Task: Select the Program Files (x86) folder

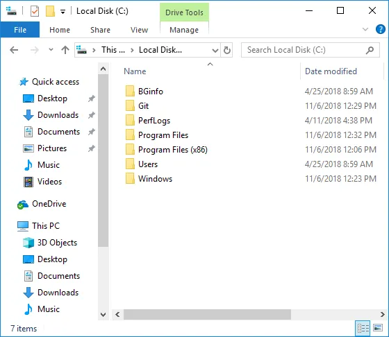Action: coord(166,150)
